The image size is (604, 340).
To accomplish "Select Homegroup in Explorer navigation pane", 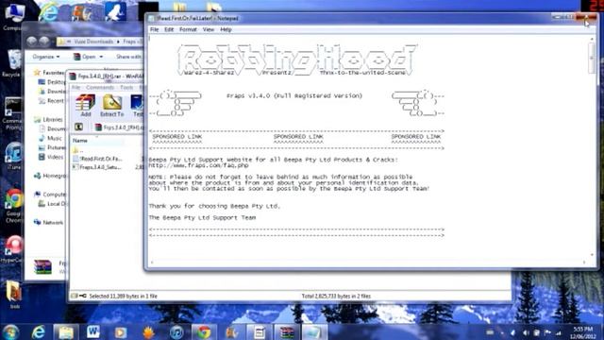I will (x=50, y=176).
